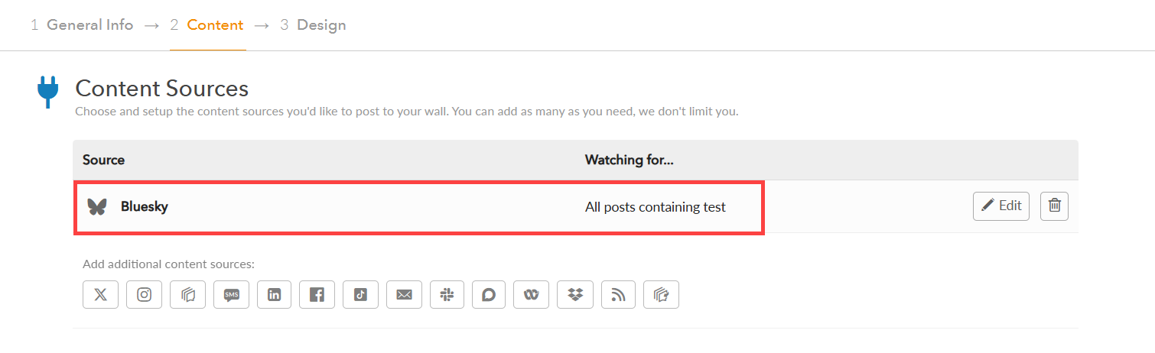Add LinkedIn as a content source
The width and height of the screenshot is (1155, 353).
[275, 295]
